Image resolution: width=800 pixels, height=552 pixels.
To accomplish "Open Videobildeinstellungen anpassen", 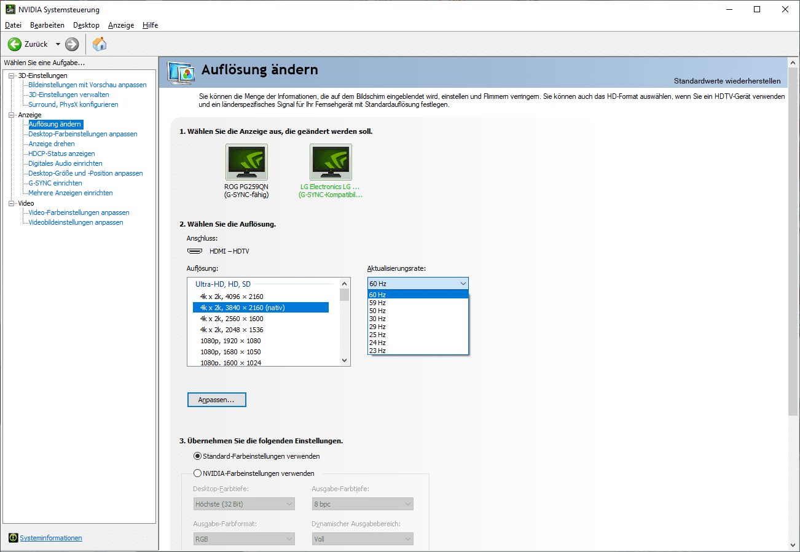I will 76,222.
